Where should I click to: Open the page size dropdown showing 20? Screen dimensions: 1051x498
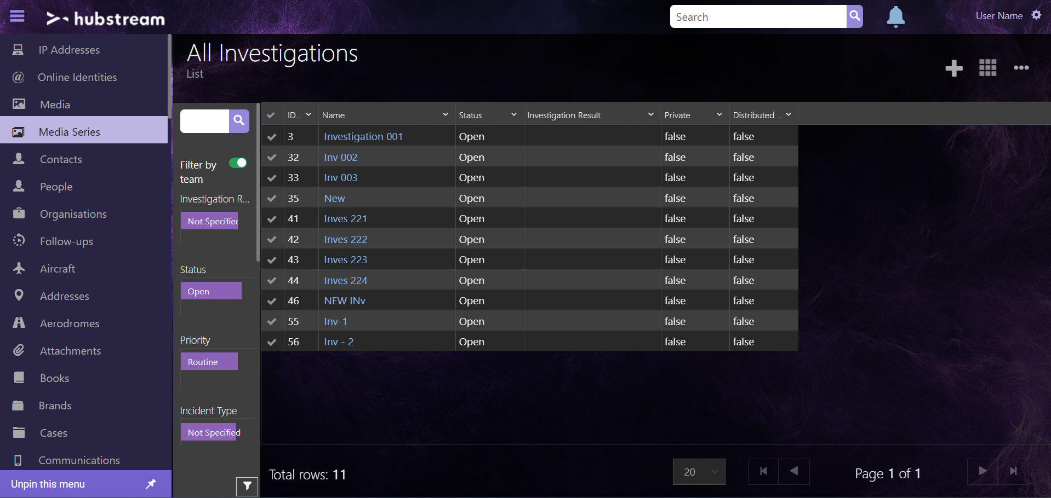(x=699, y=472)
